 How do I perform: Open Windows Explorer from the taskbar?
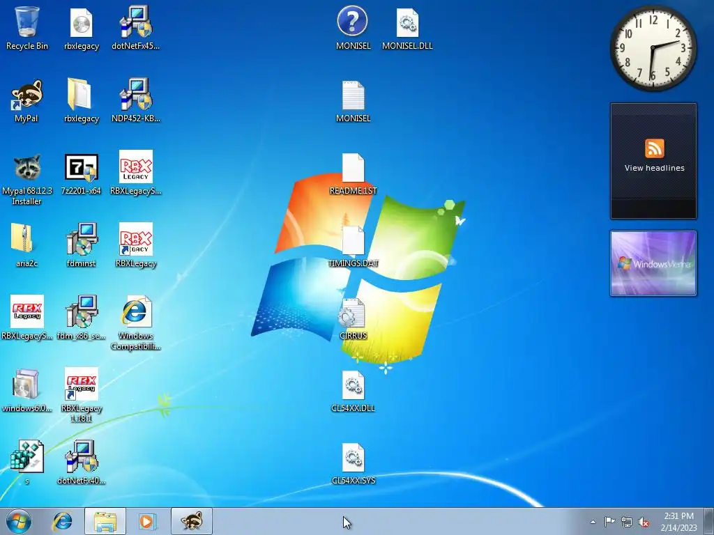(105, 521)
